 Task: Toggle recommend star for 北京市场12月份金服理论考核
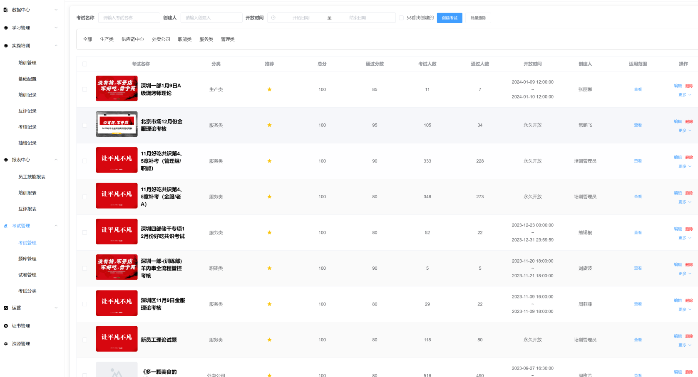coord(269,125)
